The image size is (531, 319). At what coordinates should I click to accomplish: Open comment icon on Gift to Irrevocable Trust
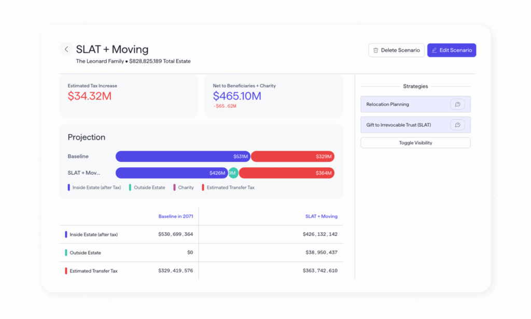click(457, 125)
